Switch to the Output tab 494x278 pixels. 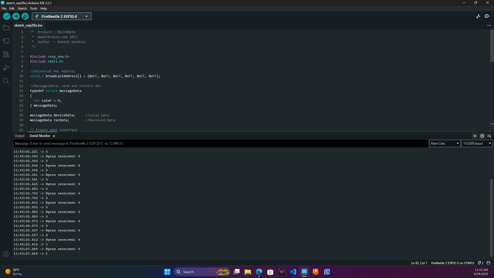(19, 136)
